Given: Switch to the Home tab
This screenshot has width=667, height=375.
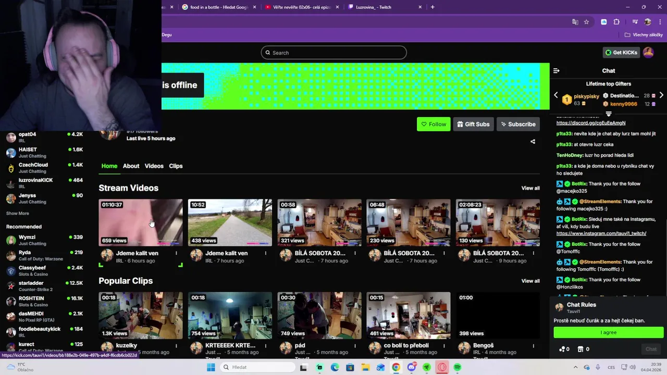Looking at the screenshot, I should [x=109, y=166].
